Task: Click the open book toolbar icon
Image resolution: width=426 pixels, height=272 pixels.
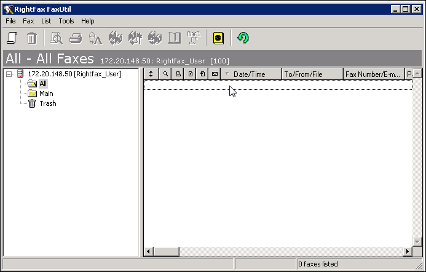Action: [175, 38]
